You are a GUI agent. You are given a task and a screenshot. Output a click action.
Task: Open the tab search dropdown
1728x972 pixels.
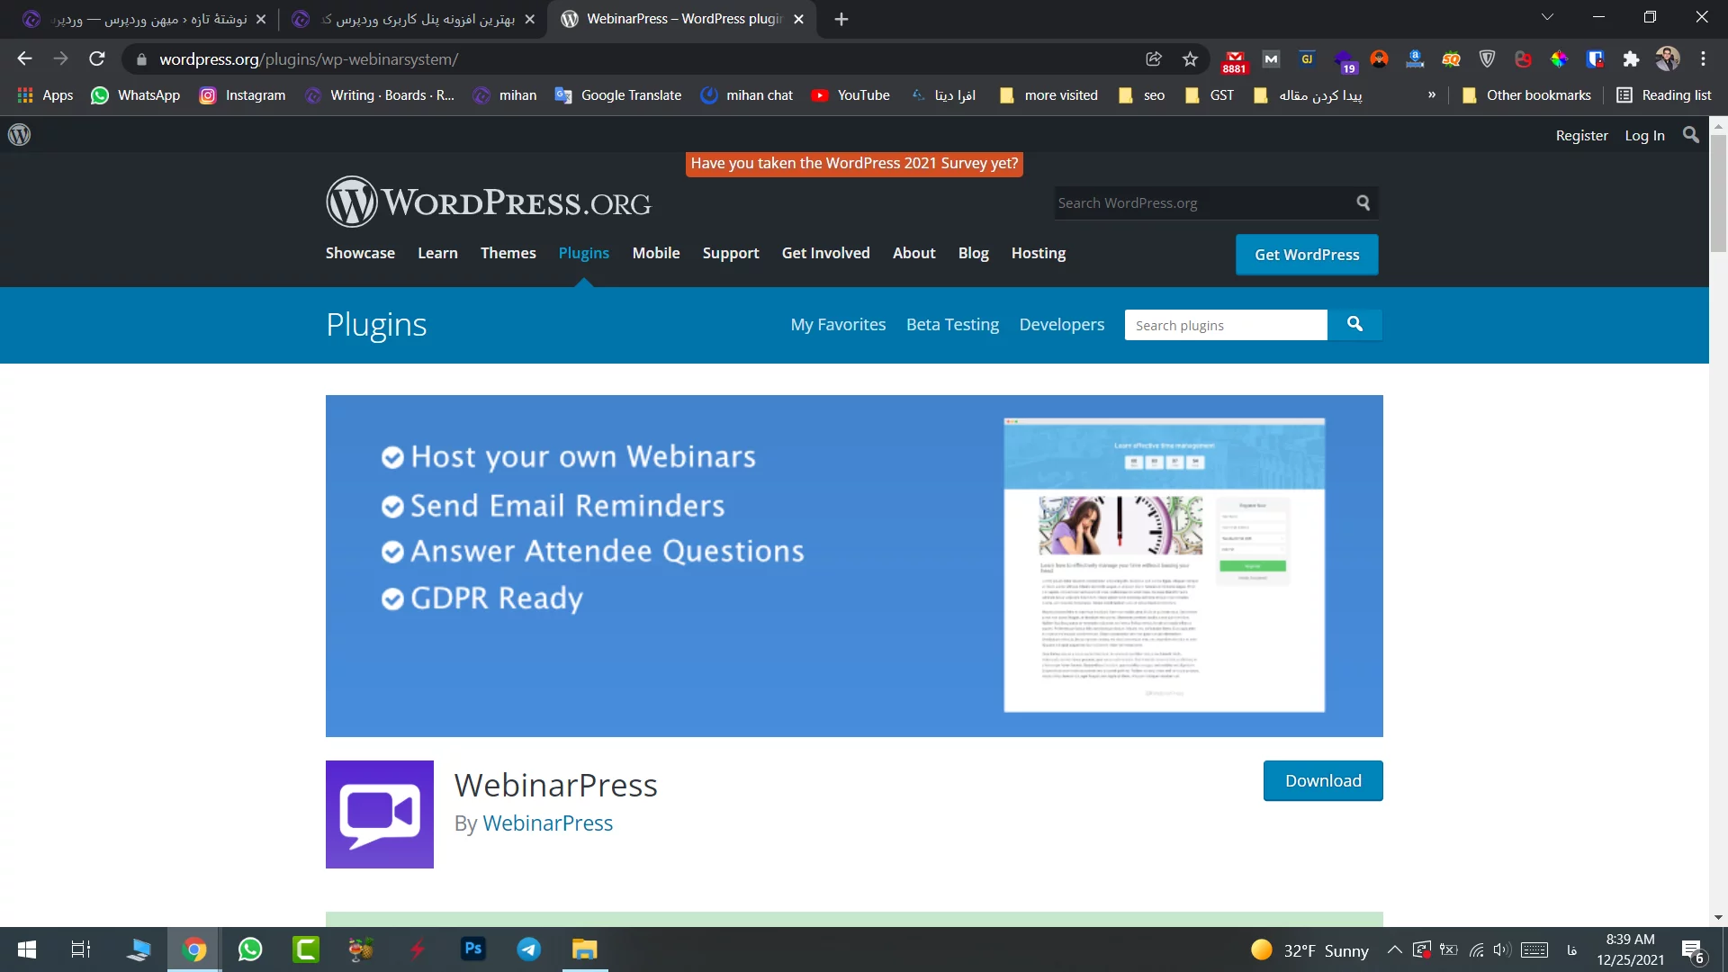[x=1548, y=16]
